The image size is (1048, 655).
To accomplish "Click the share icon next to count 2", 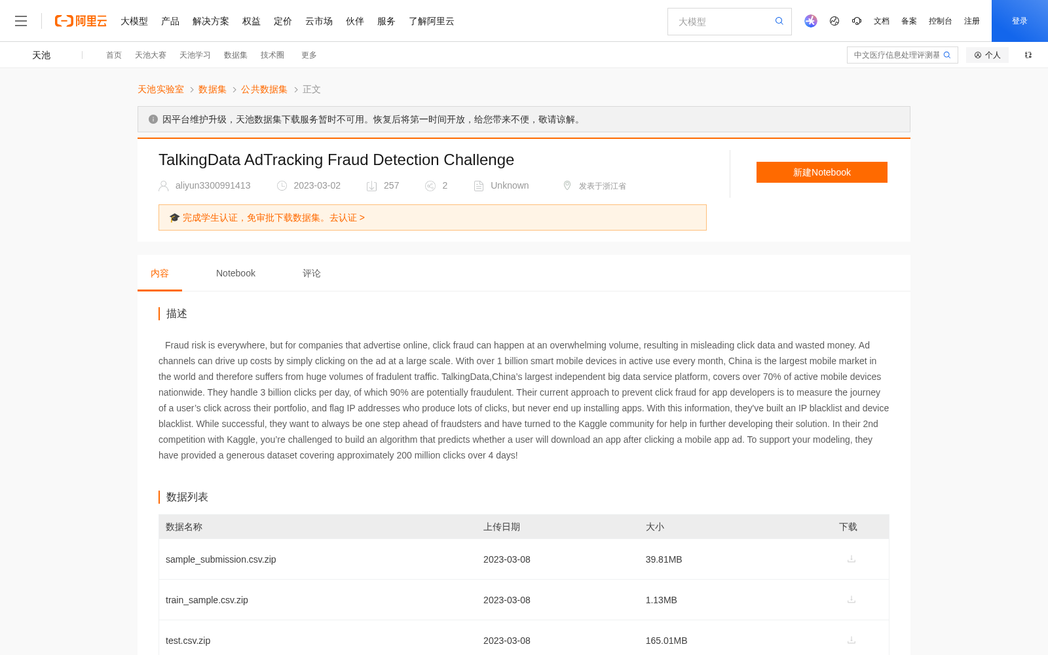I will coord(430,186).
